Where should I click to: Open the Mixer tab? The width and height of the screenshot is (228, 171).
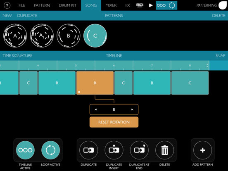coord(111,5)
